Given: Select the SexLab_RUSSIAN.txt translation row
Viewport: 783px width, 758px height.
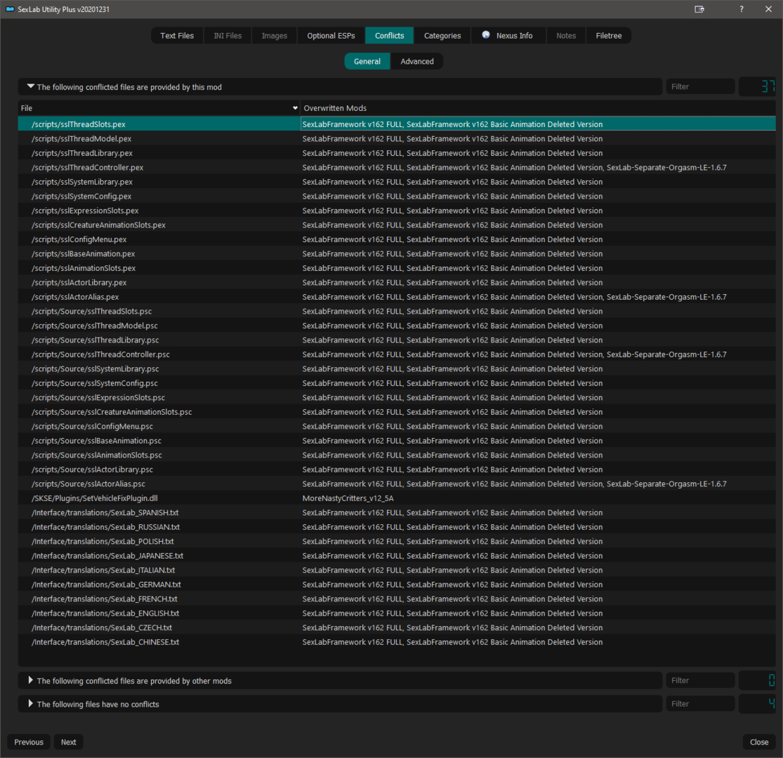Looking at the screenshot, I should click(x=397, y=527).
